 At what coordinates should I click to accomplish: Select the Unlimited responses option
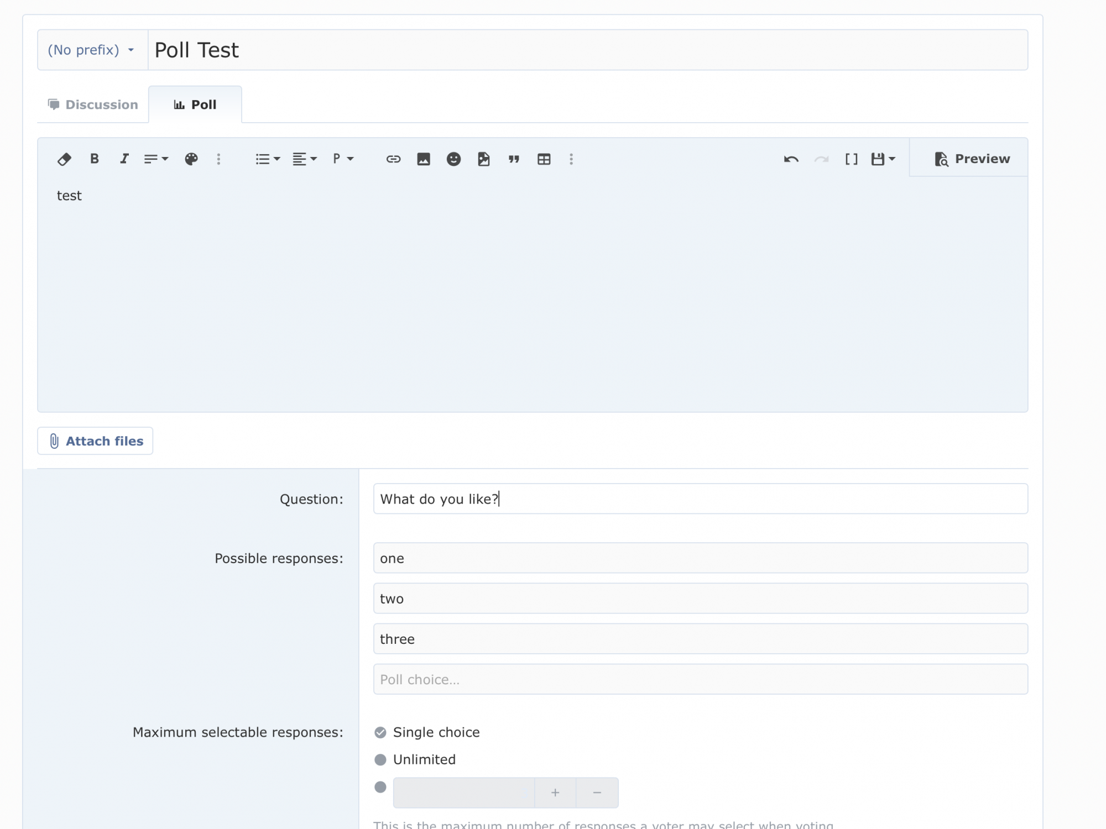click(x=380, y=759)
